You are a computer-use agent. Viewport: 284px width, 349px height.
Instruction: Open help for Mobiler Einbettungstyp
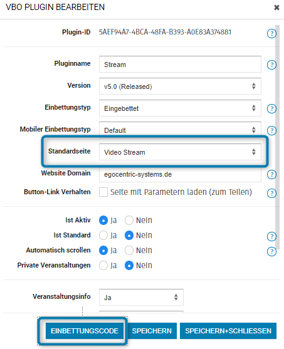[x=271, y=131]
